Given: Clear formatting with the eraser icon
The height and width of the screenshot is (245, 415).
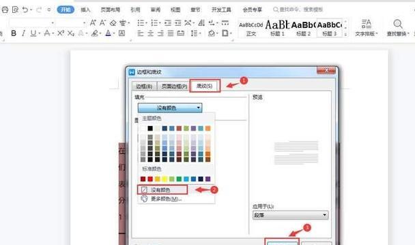Looking at the screenshot, I should coord(113,23).
